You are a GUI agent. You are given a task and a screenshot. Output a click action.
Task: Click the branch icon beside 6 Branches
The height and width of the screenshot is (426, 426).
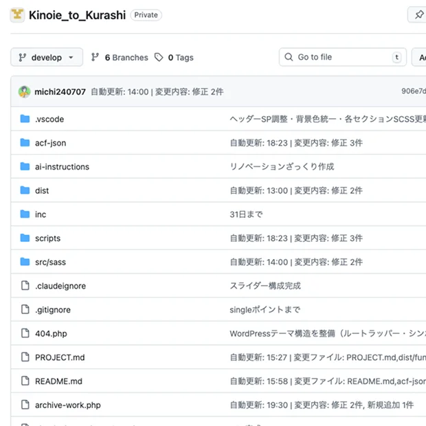95,57
